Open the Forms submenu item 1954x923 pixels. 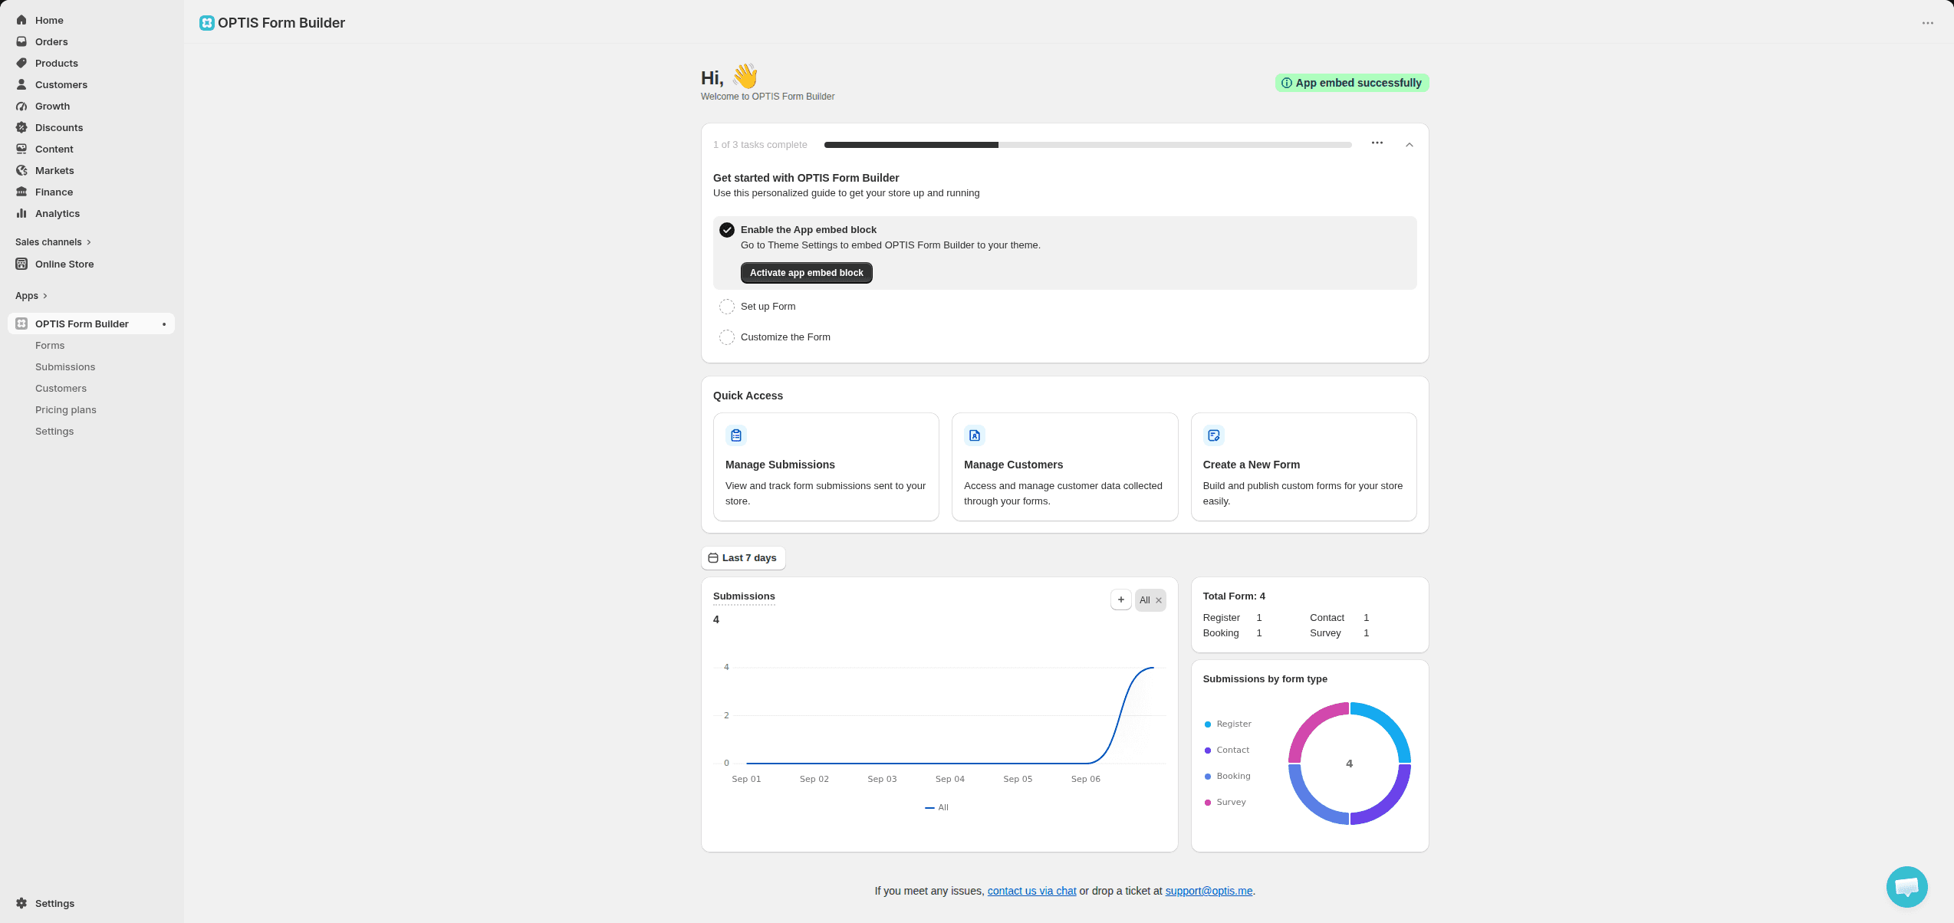click(50, 346)
